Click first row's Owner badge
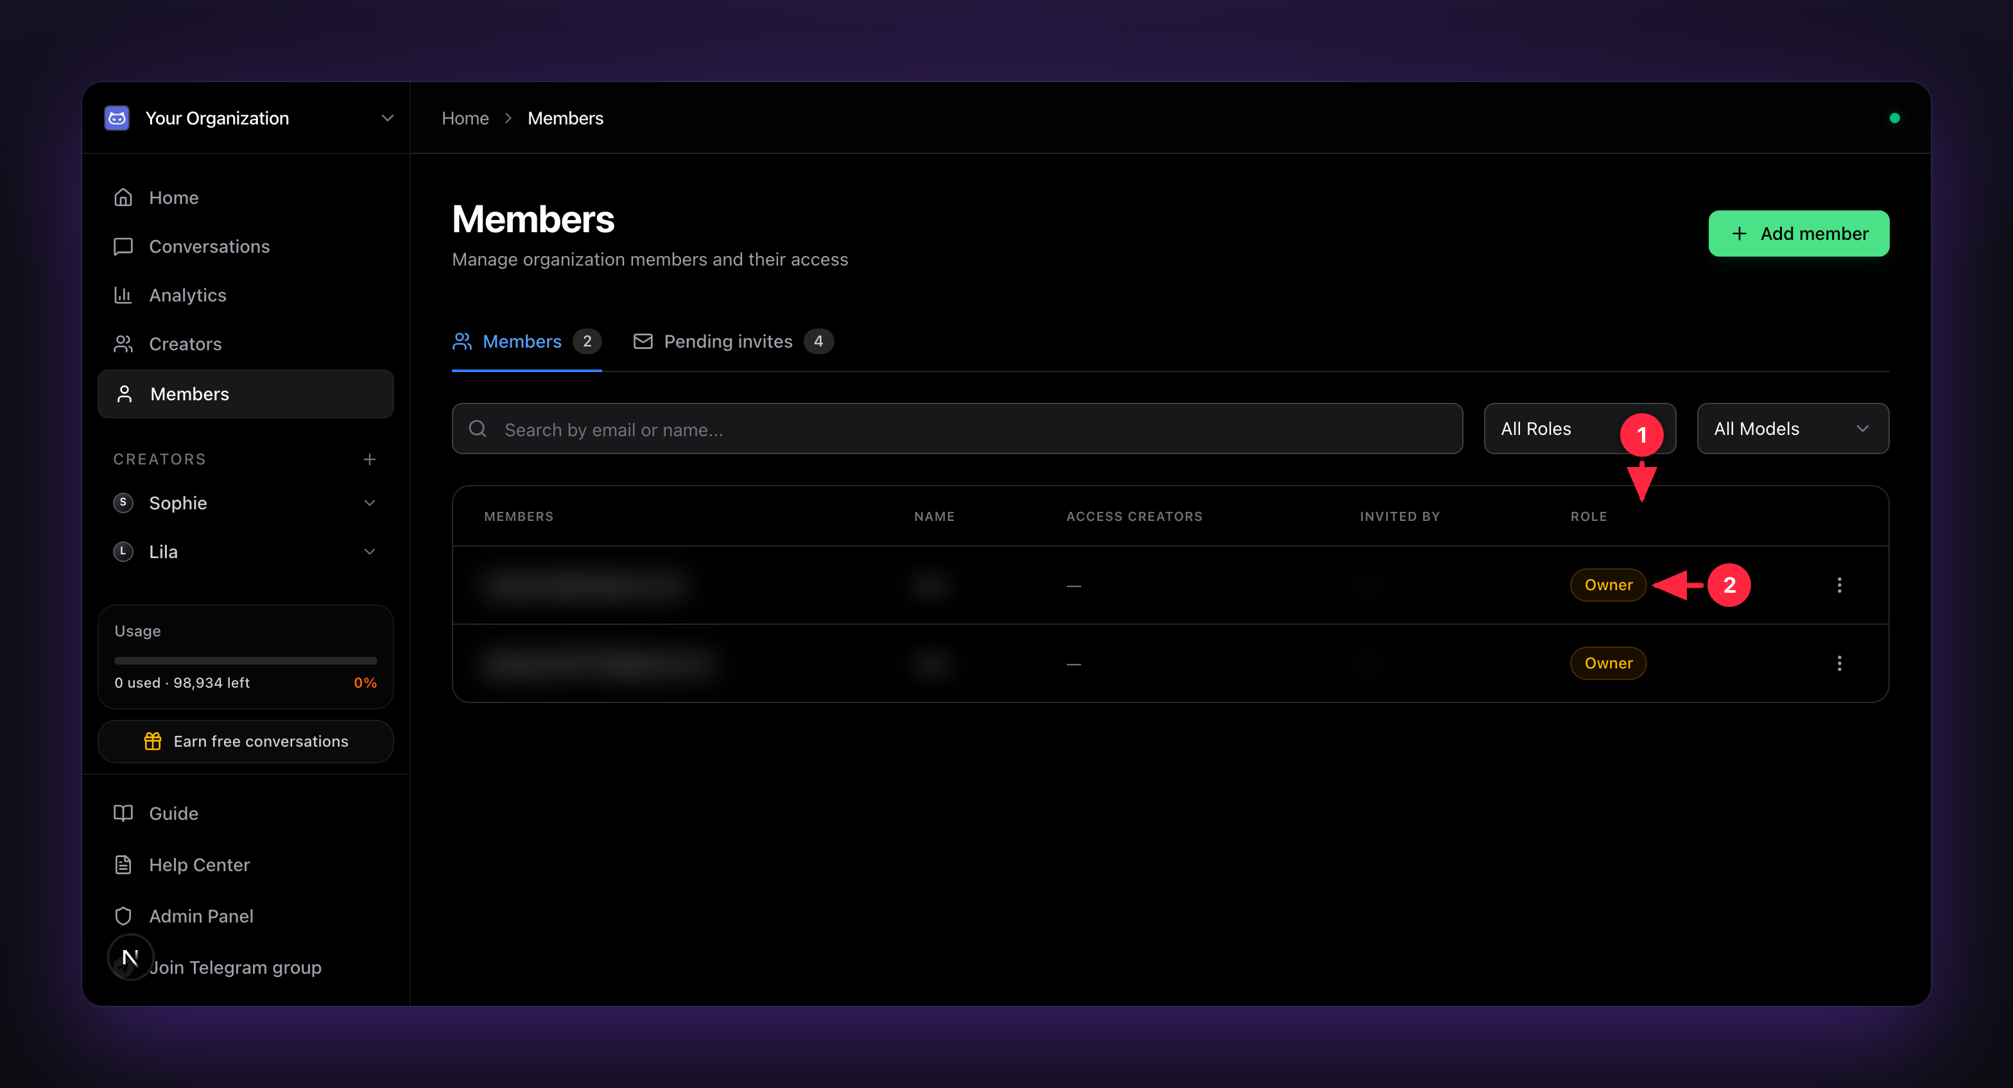The width and height of the screenshot is (2013, 1088). pos(1608,585)
